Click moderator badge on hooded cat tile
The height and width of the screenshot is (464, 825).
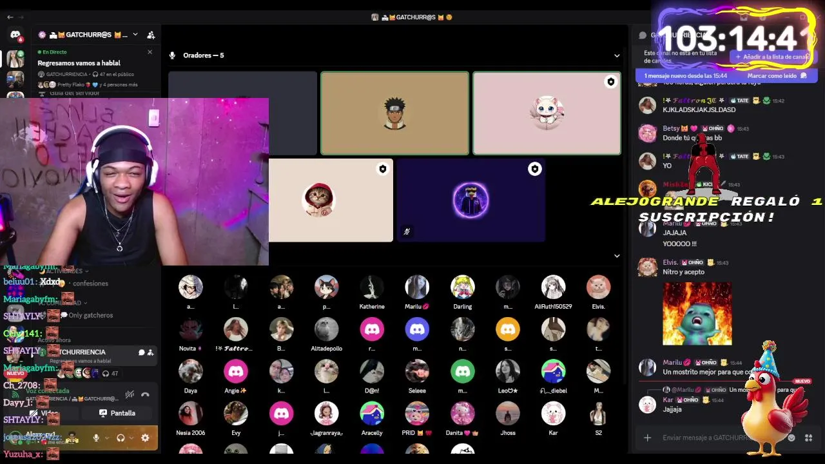coord(383,169)
